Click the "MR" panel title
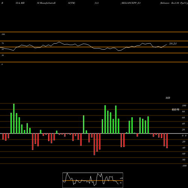This screenshot has height=188, width=188. pyautogui.click(x=168, y=98)
